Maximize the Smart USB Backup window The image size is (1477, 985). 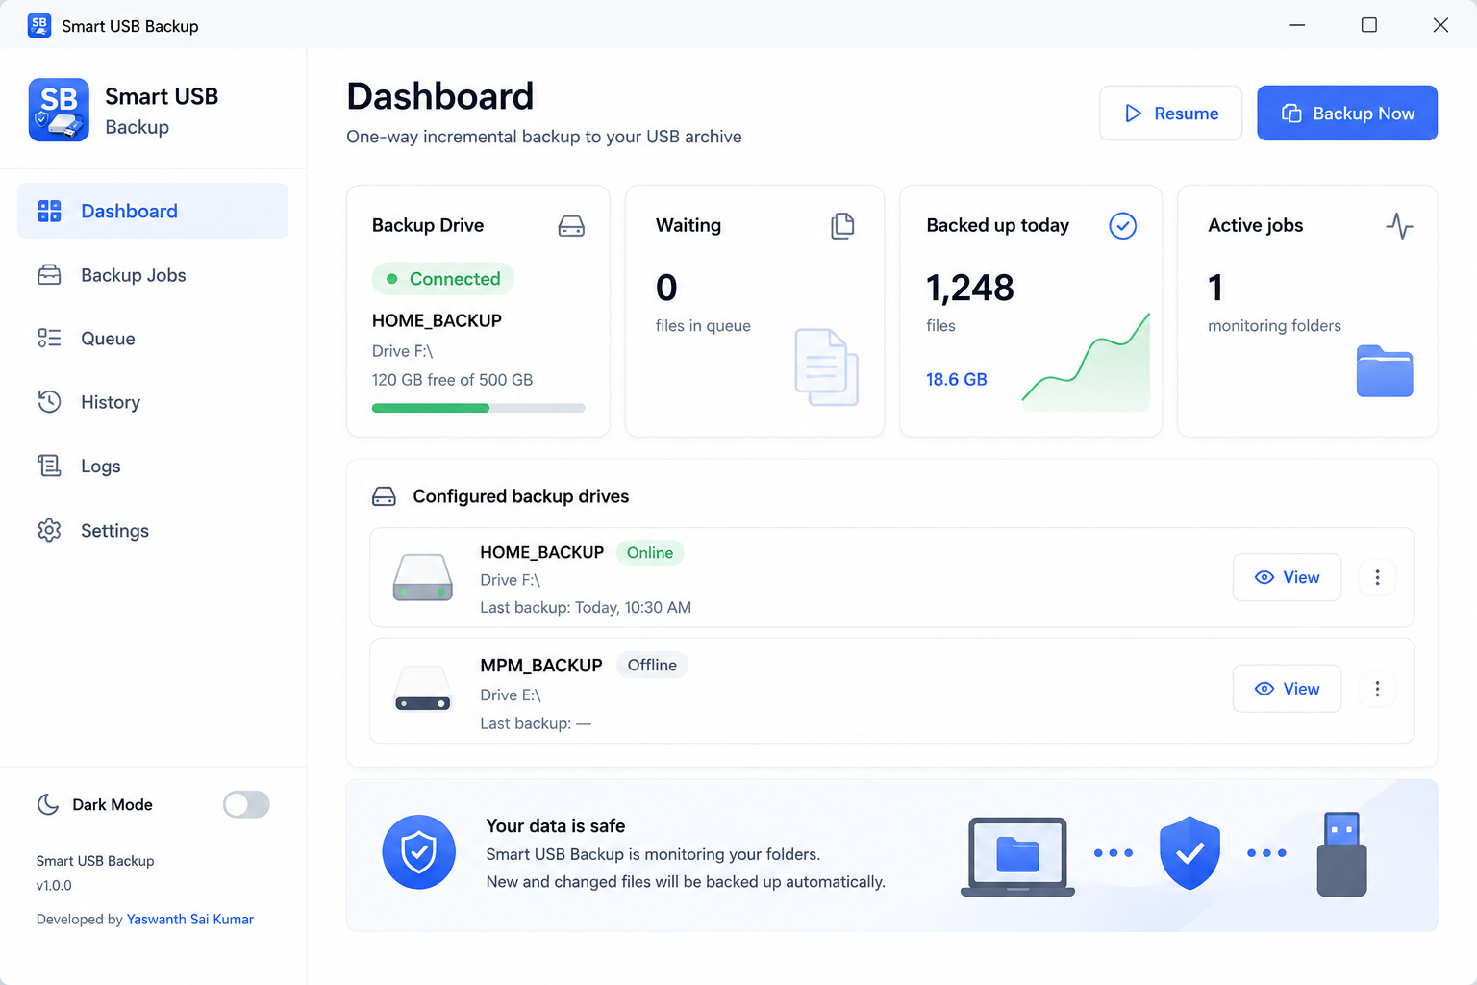coord(1369,25)
